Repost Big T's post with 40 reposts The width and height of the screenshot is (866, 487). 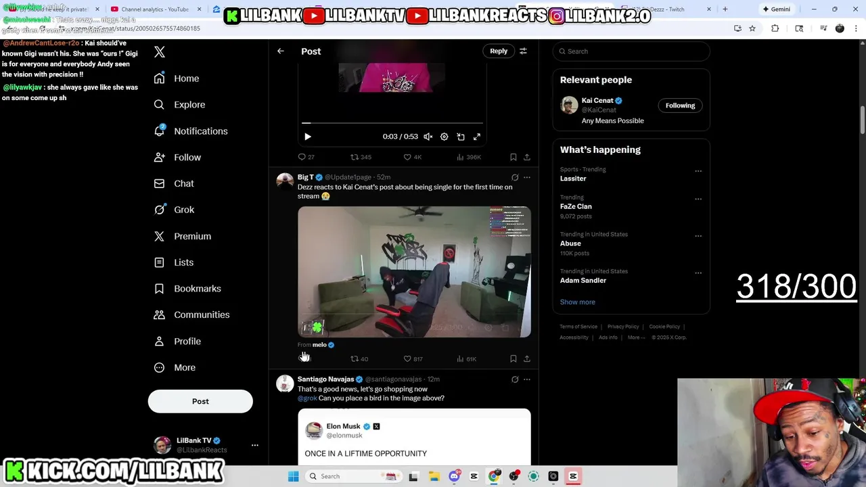(359, 359)
